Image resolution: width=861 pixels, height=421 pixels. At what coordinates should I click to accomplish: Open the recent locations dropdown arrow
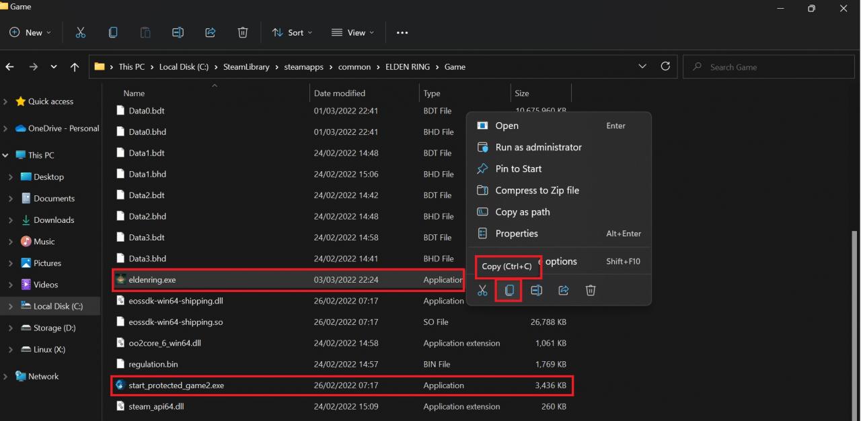(54, 66)
